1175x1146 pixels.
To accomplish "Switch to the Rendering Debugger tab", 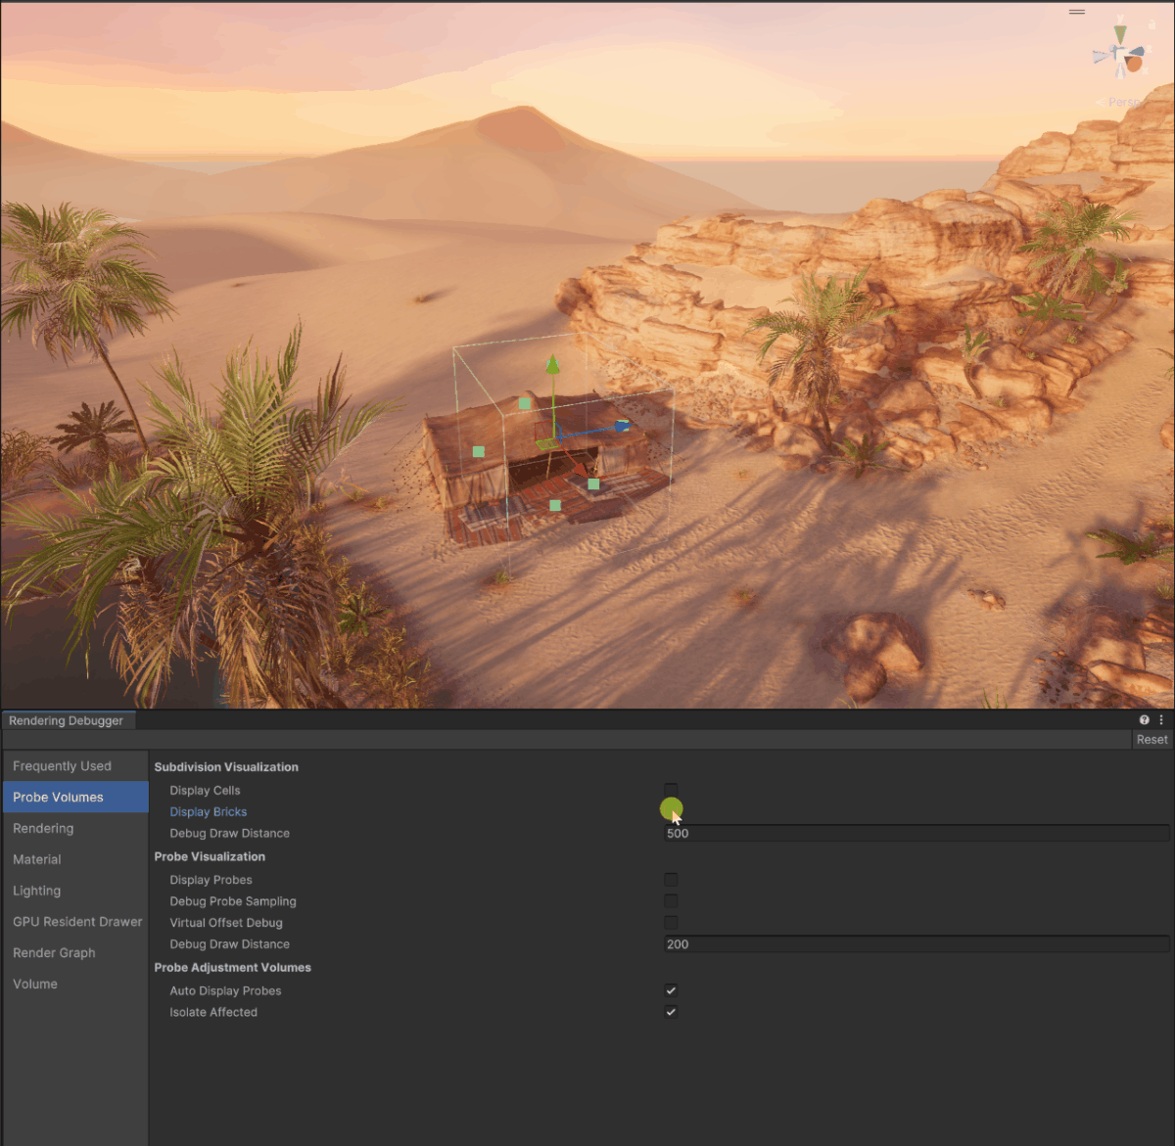I will (x=67, y=720).
